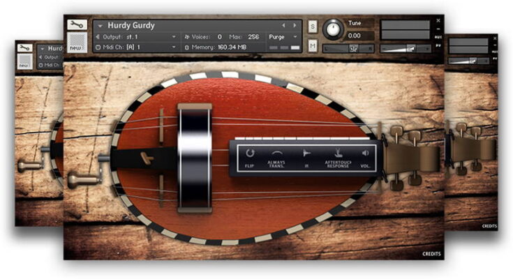Click the pan slider below Tune
The image size is (513, 279).
348,48
